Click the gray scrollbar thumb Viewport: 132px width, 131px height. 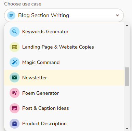tap(127, 77)
